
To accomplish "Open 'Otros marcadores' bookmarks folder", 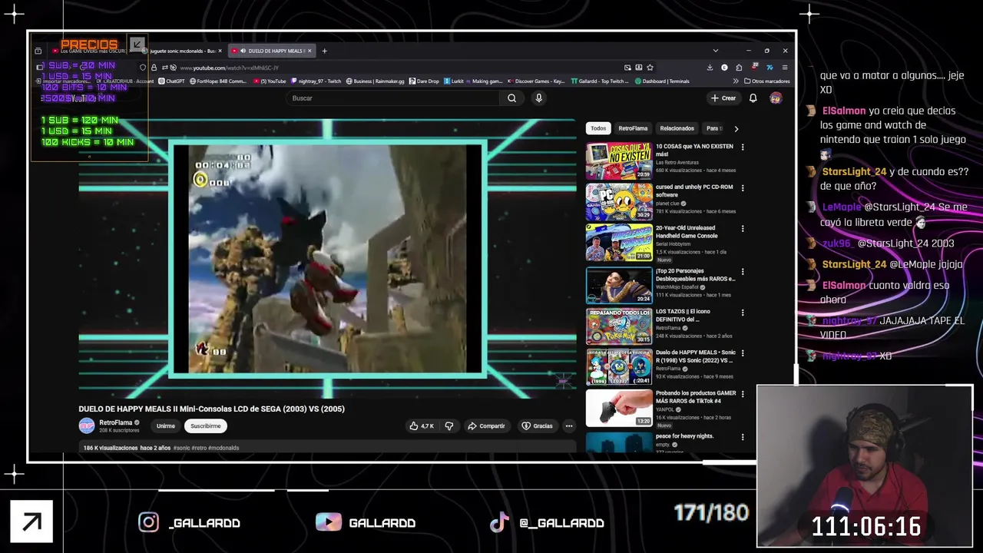I will (766, 81).
